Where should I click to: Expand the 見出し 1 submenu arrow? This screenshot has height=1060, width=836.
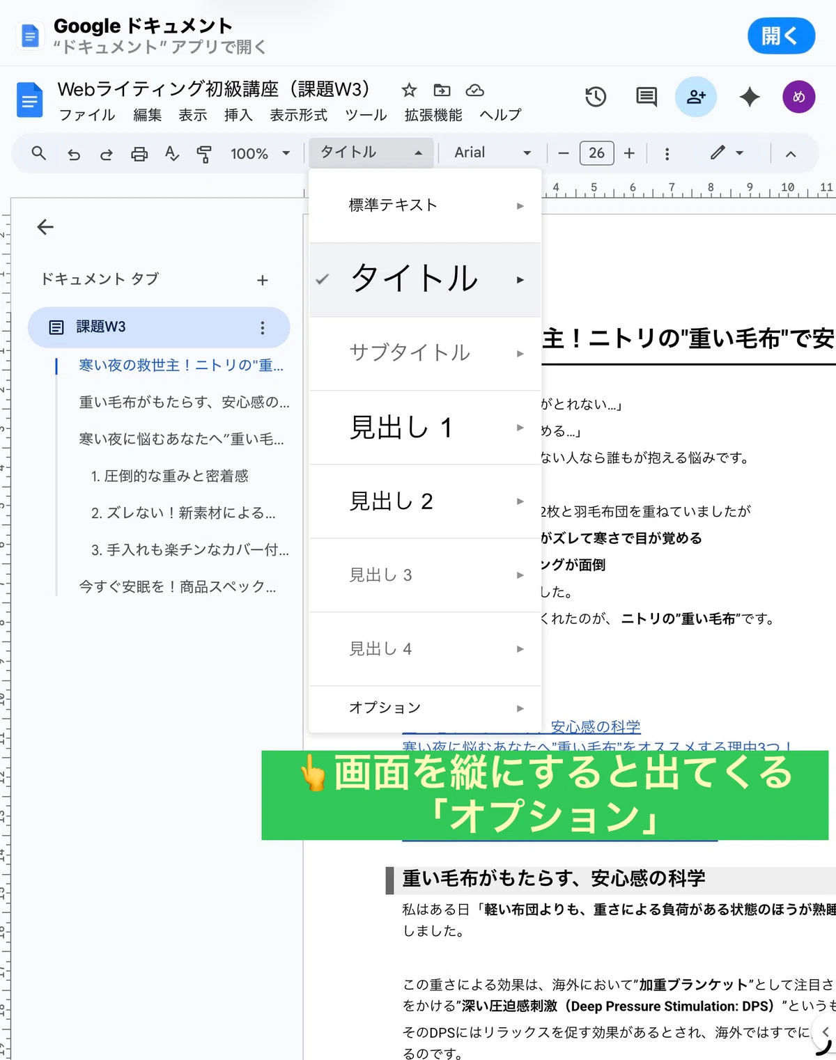point(520,428)
